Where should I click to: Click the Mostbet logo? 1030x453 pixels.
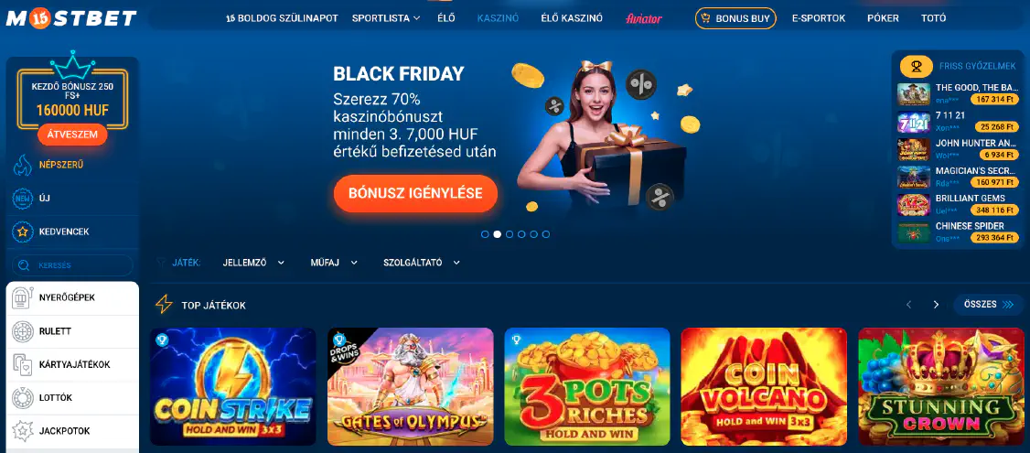(x=71, y=17)
